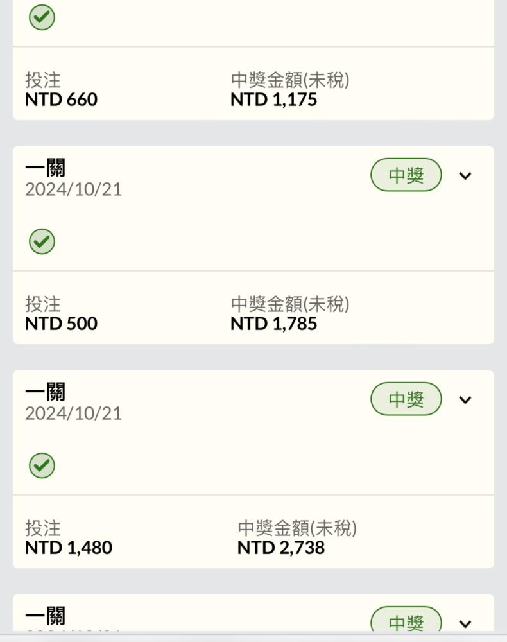Image resolution: width=507 pixels, height=642 pixels.
Task: Click the green checkmark in the NTD 1,480 card
Action: tap(42, 465)
